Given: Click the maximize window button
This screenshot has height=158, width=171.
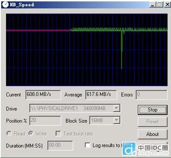Looking at the screenshot, I should click(160, 5).
